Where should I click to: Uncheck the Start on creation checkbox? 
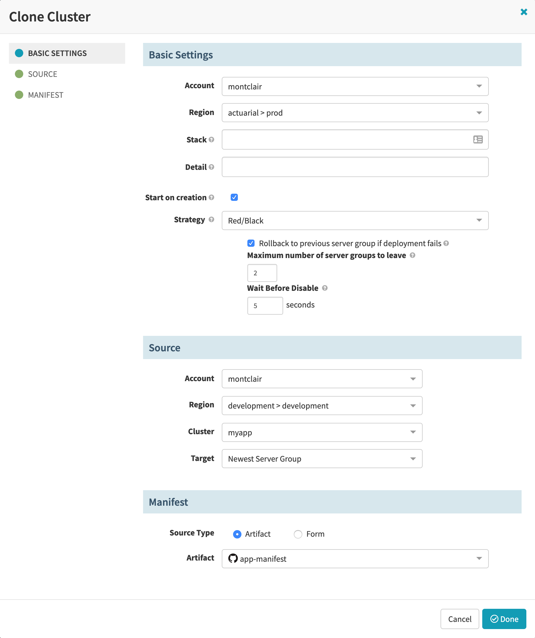click(234, 197)
